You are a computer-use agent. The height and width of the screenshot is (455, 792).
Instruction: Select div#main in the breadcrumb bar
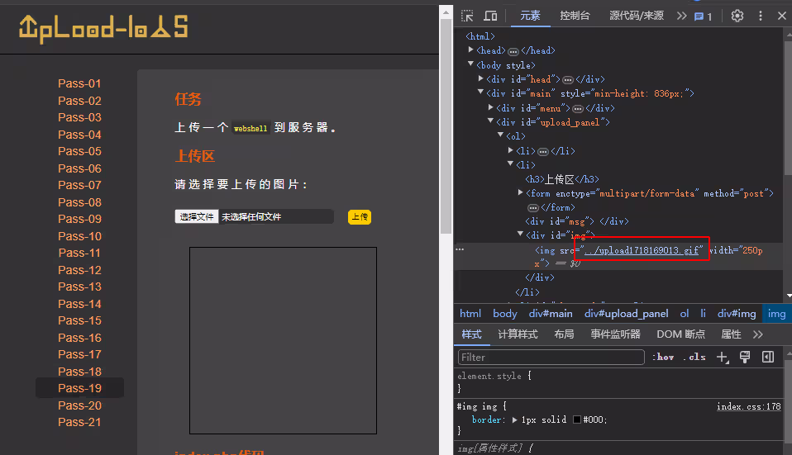click(551, 314)
